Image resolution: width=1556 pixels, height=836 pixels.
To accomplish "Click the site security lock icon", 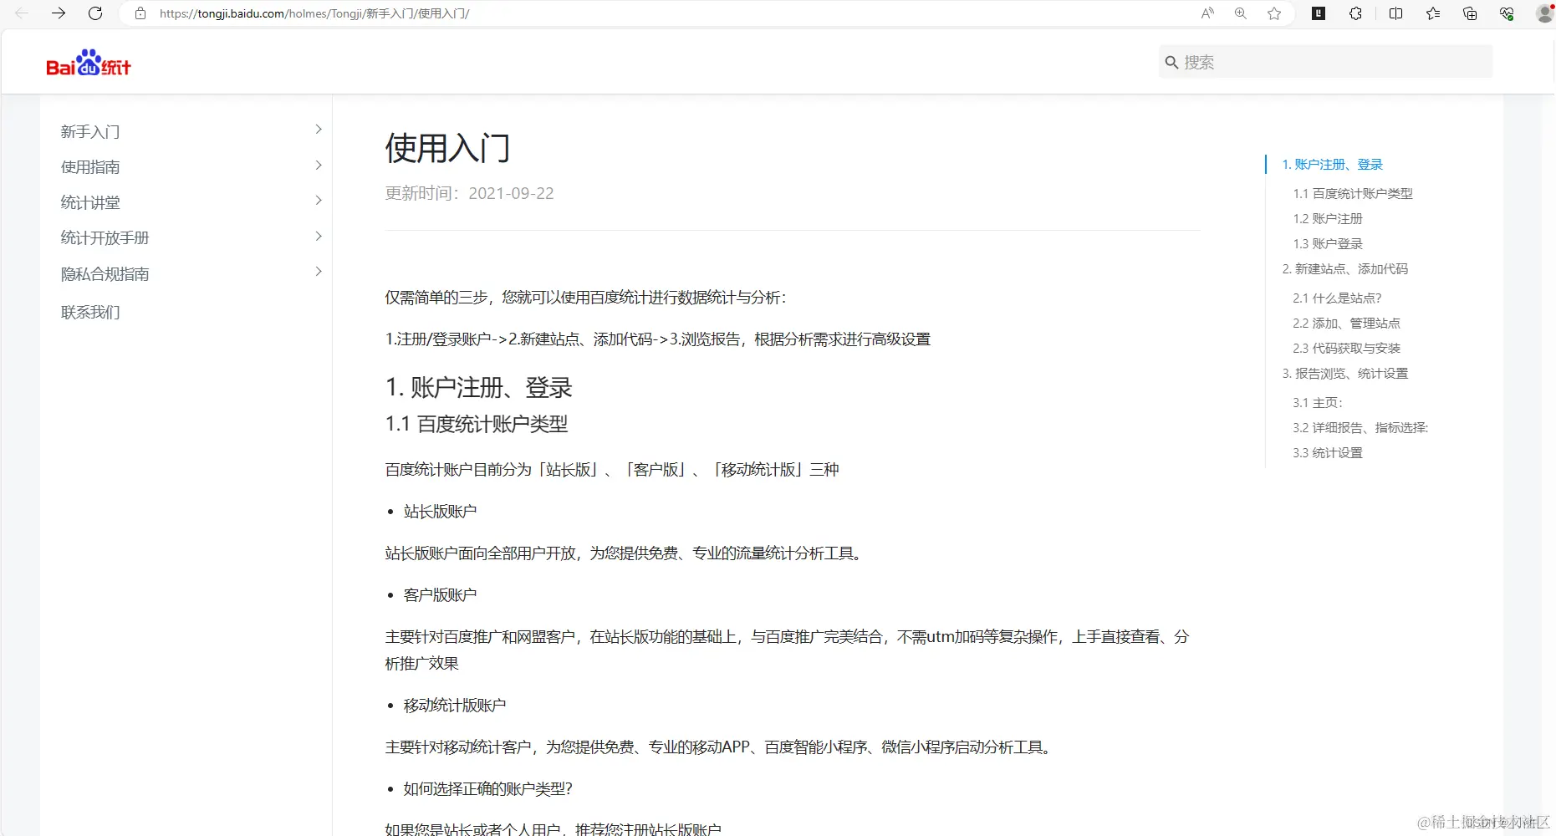I will pyautogui.click(x=140, y=13).
